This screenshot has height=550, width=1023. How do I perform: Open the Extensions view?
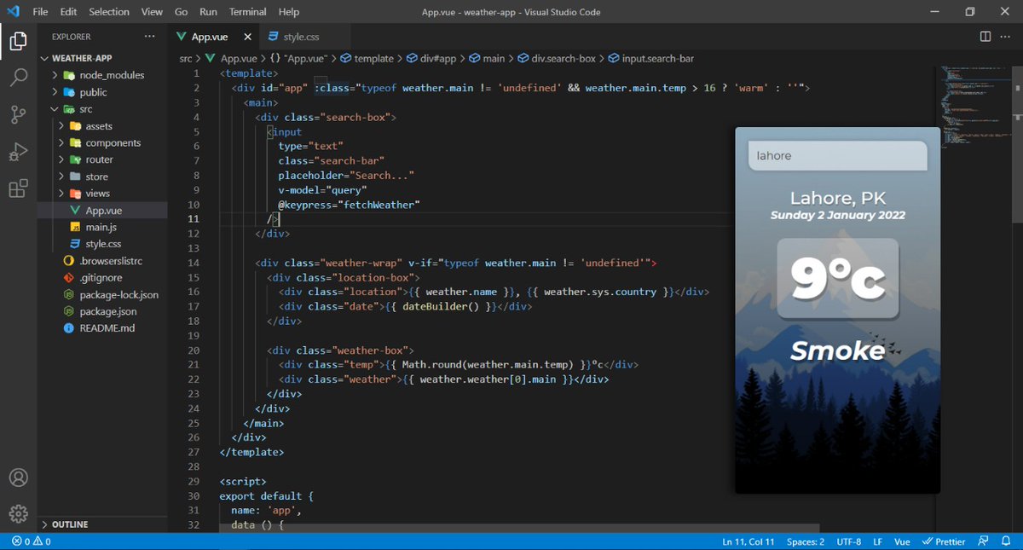pos(19,188)
